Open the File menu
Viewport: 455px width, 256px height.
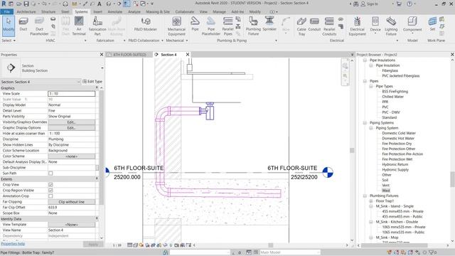tap(6, 11)
